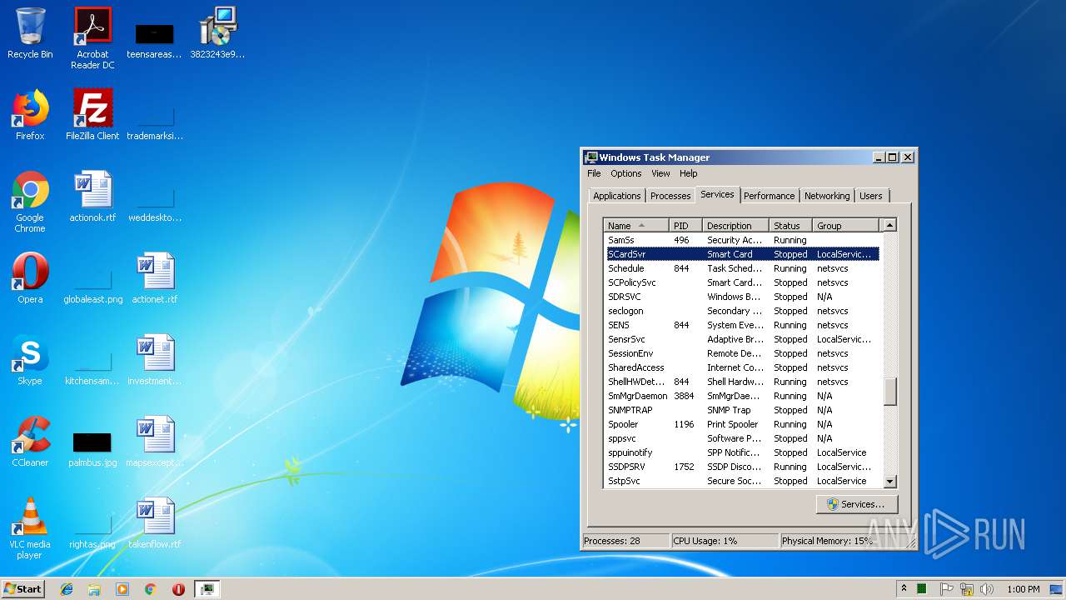Open File menu in Task Manager

pyautogui.click(x=594, y=173)
